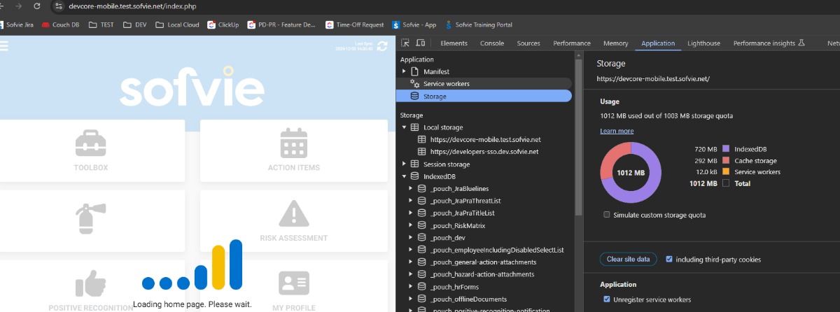The image size is (840, 312).
Task: Switch to the Console tab
Action: 492,43
